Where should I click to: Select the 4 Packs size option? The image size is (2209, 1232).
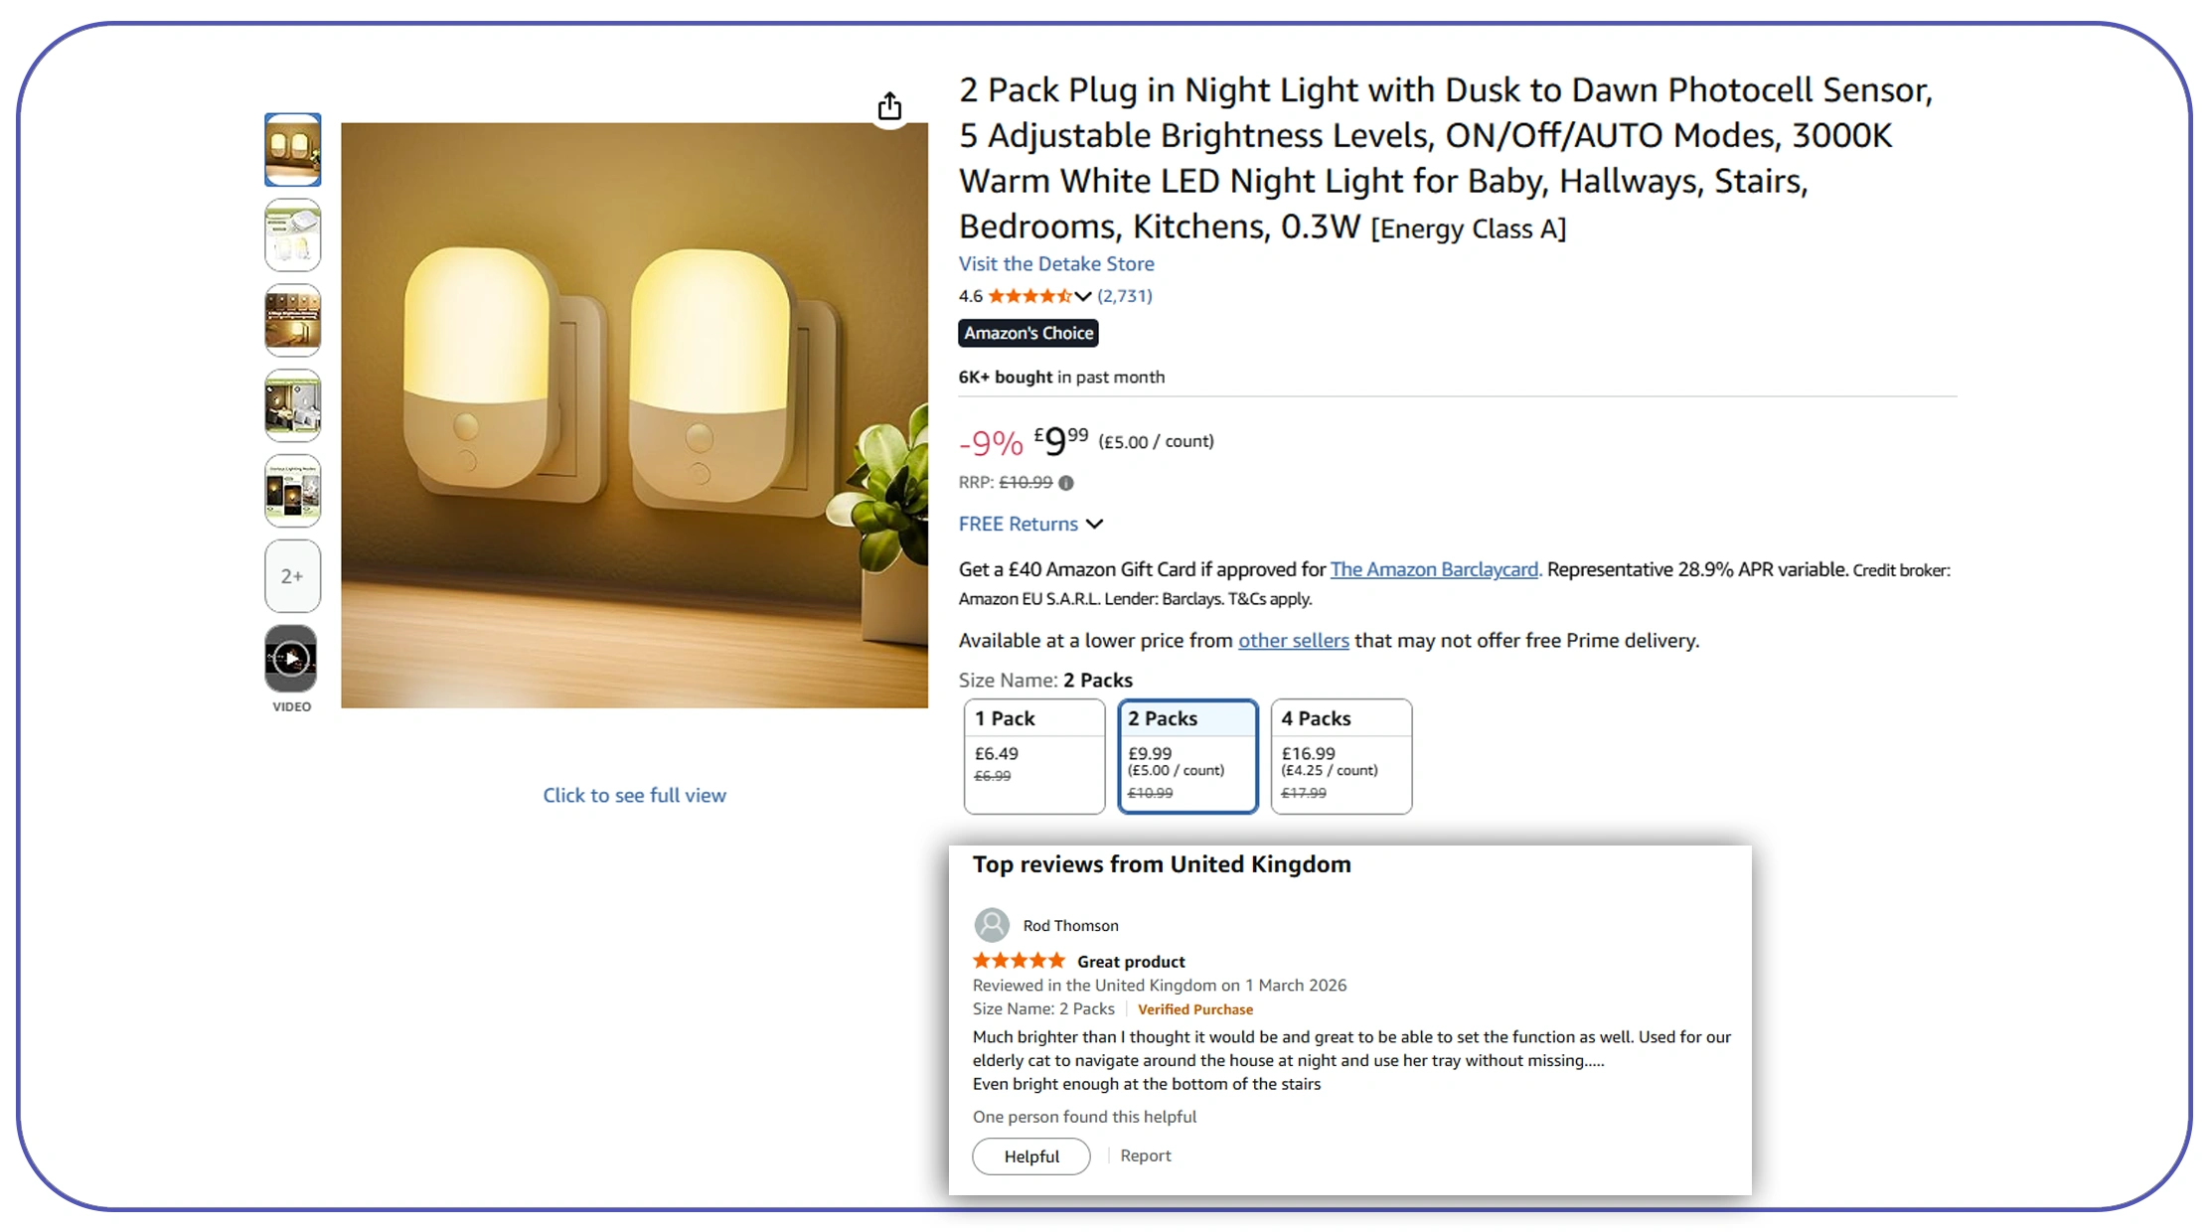tap(1341, 755)
